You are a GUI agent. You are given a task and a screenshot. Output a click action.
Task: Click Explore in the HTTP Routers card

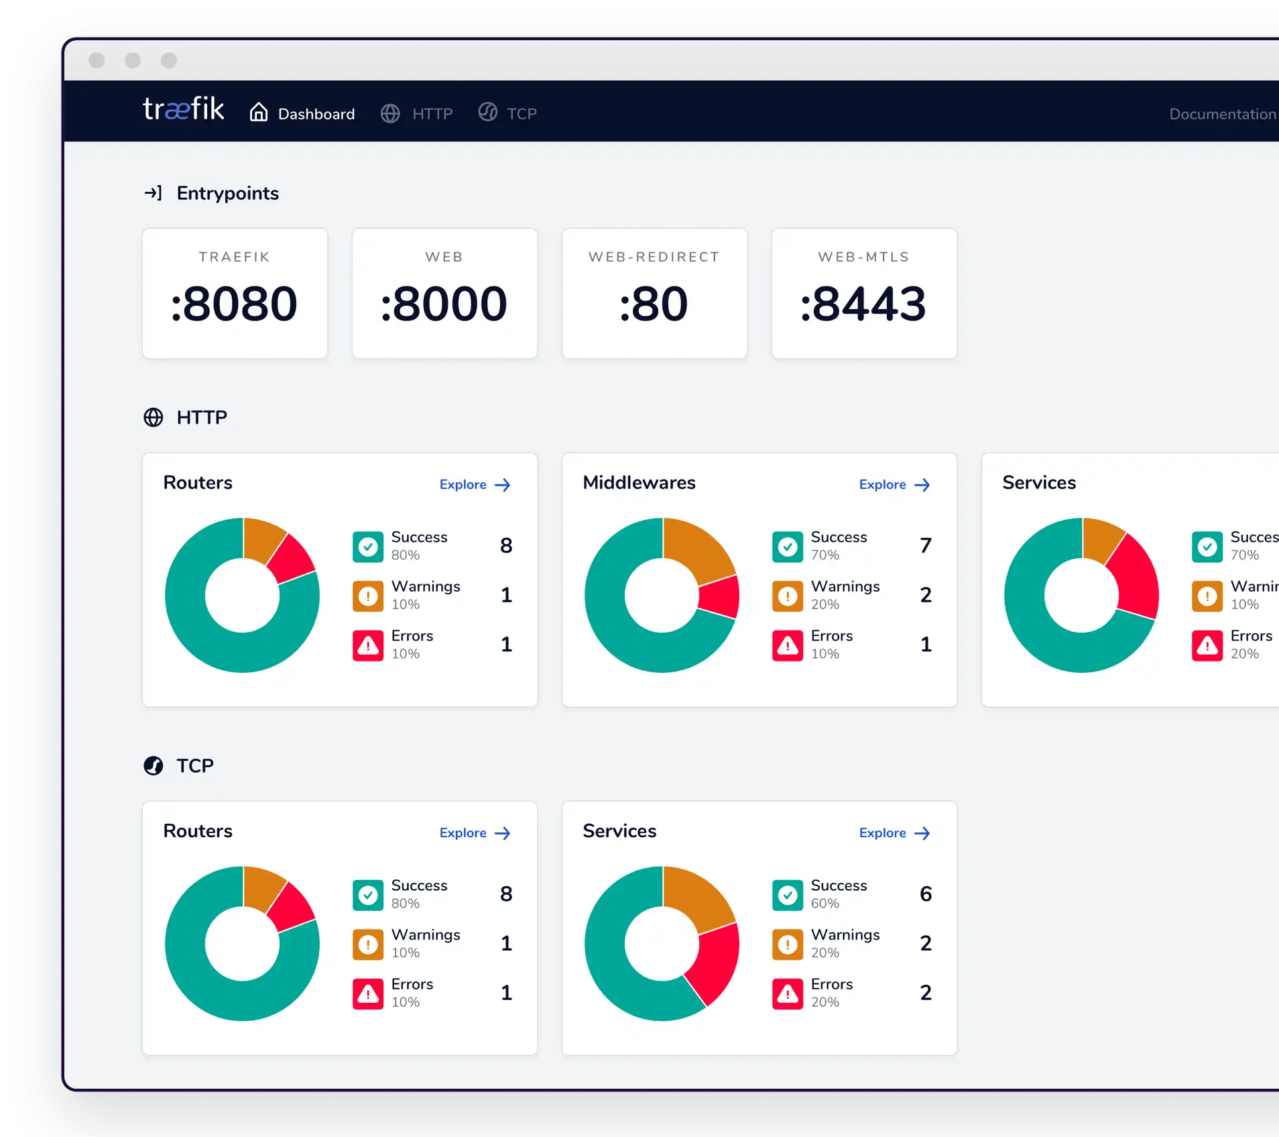click(x=474, y=484)
